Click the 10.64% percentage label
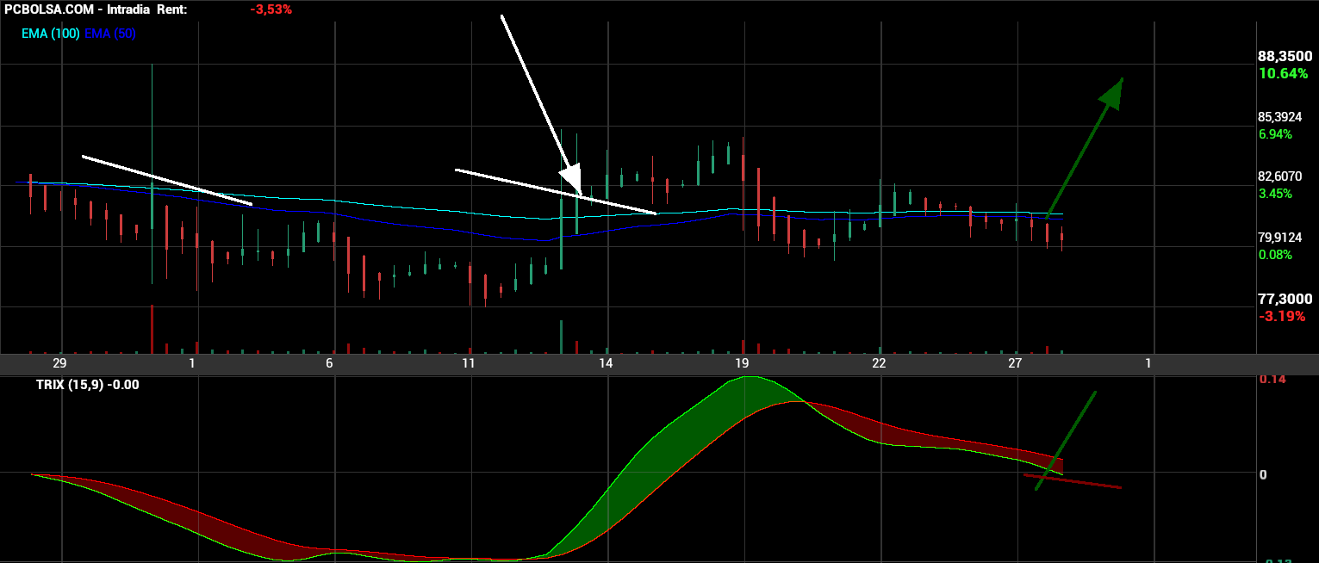The image size is (1319, 563). [1283, 74]
